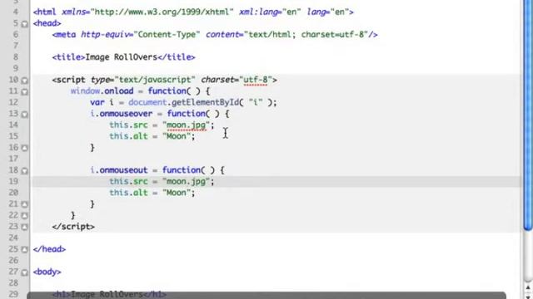Click line number 8 in the gutter
The height and width of the screenshot is (299, 533).
pyautogui.click(x=16, y=57)
